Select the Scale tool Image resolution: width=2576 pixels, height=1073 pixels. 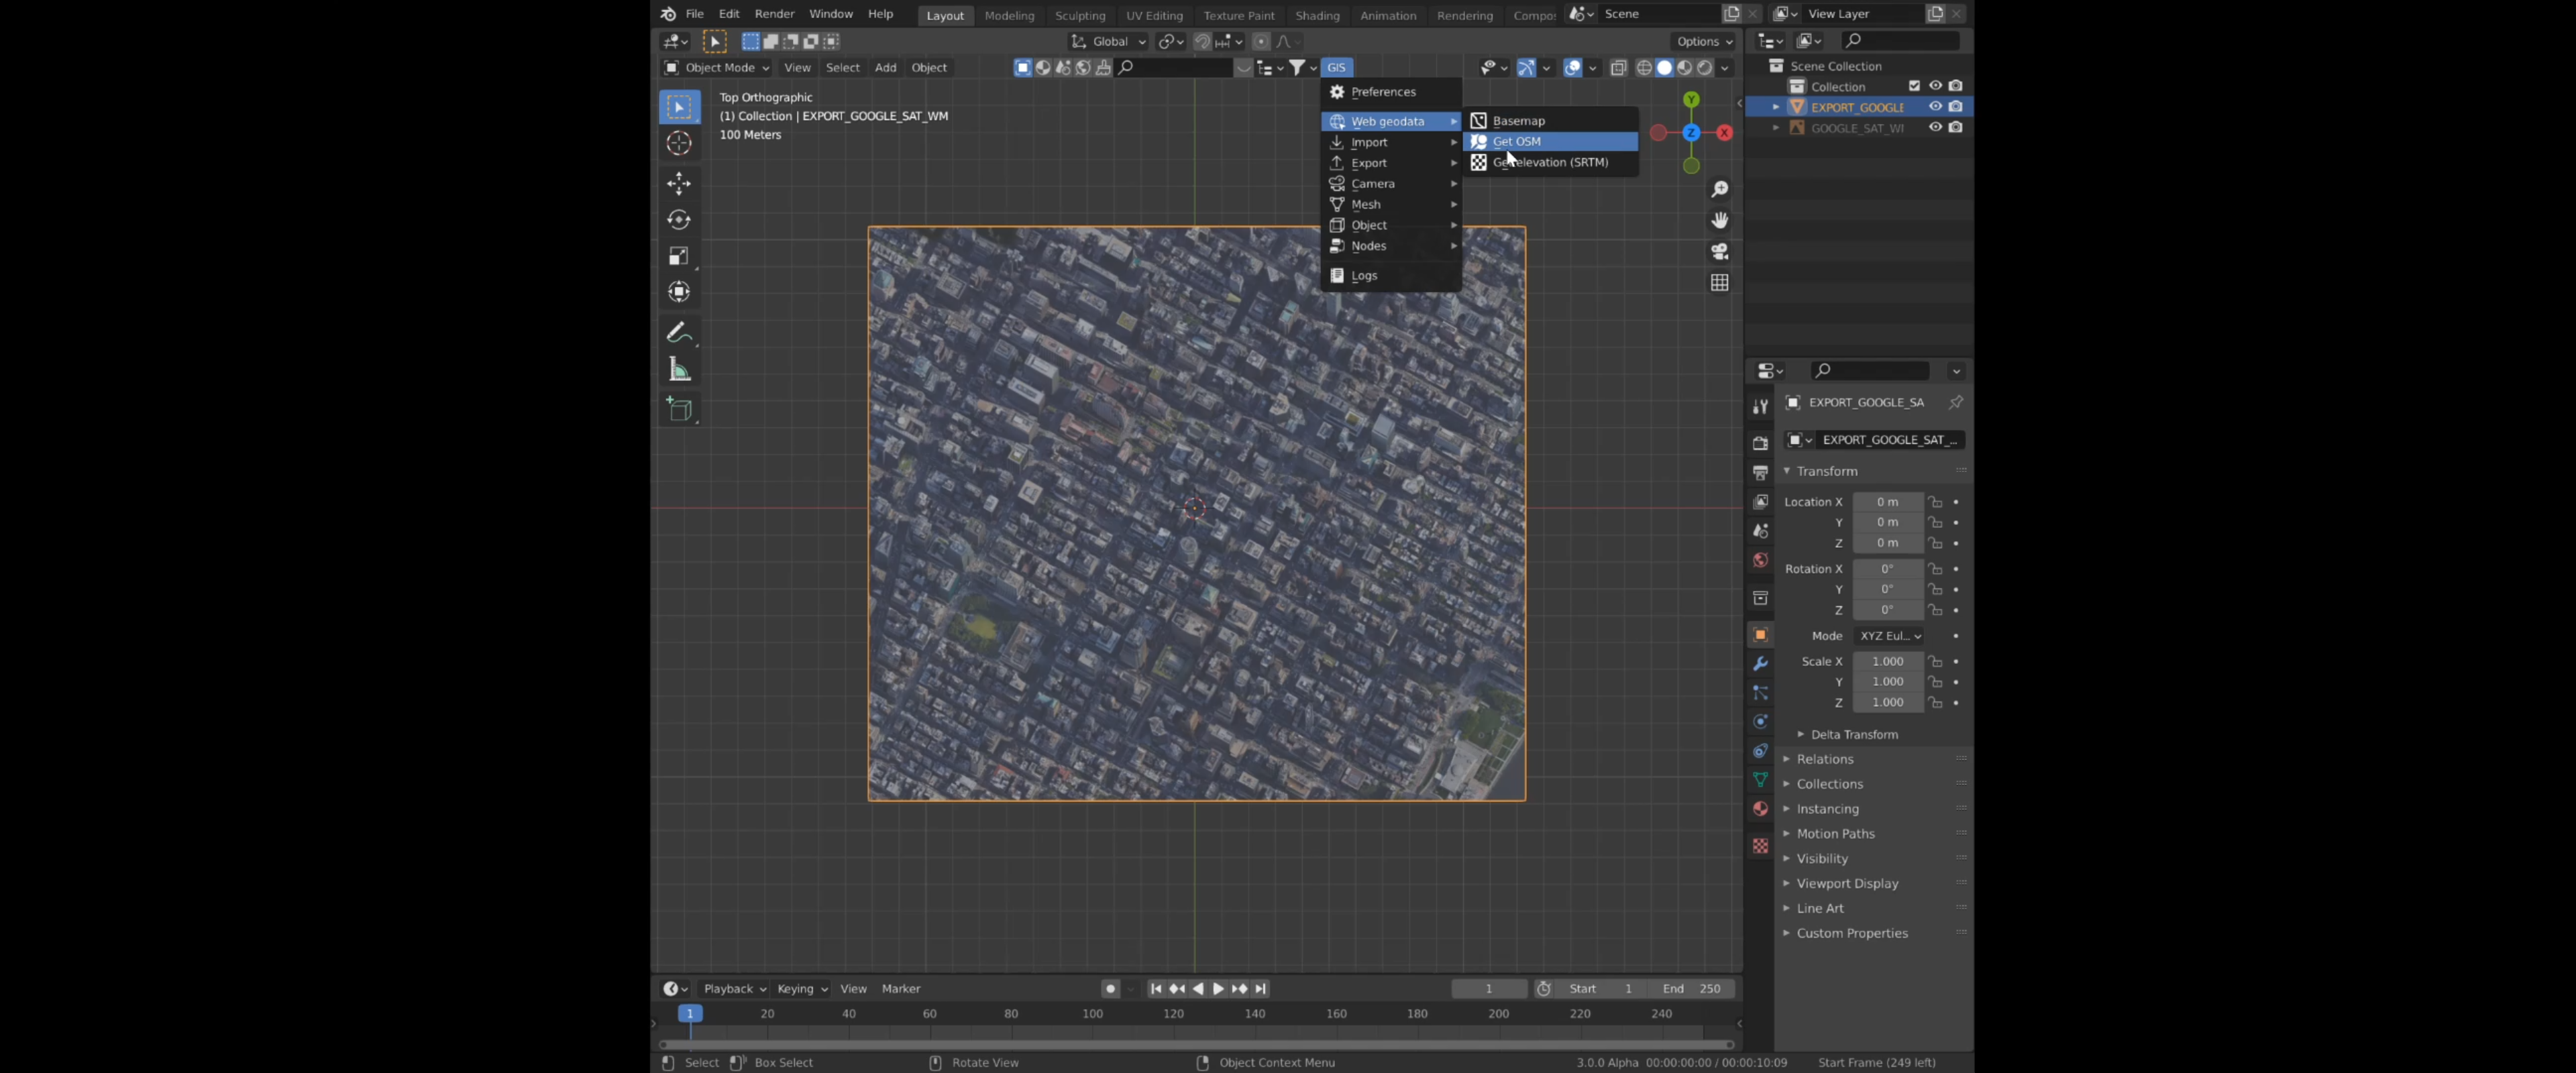[x=679, y=256]
